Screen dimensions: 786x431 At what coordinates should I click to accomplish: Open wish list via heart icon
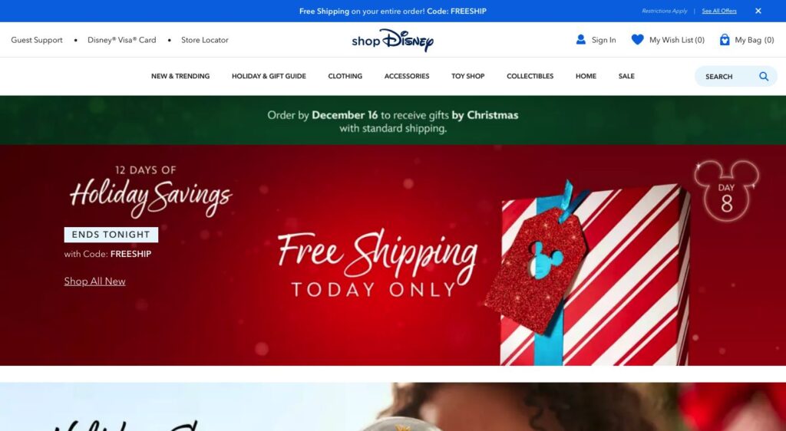637,40
